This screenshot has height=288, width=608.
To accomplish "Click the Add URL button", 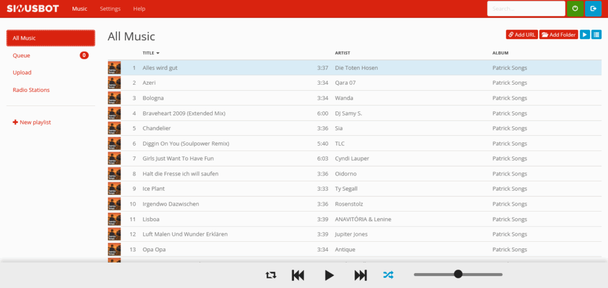I will [521, 35].
